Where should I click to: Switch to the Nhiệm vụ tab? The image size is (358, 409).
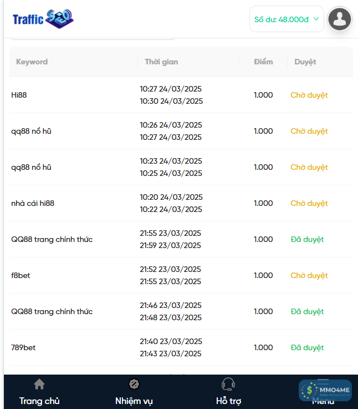point(134,400)
